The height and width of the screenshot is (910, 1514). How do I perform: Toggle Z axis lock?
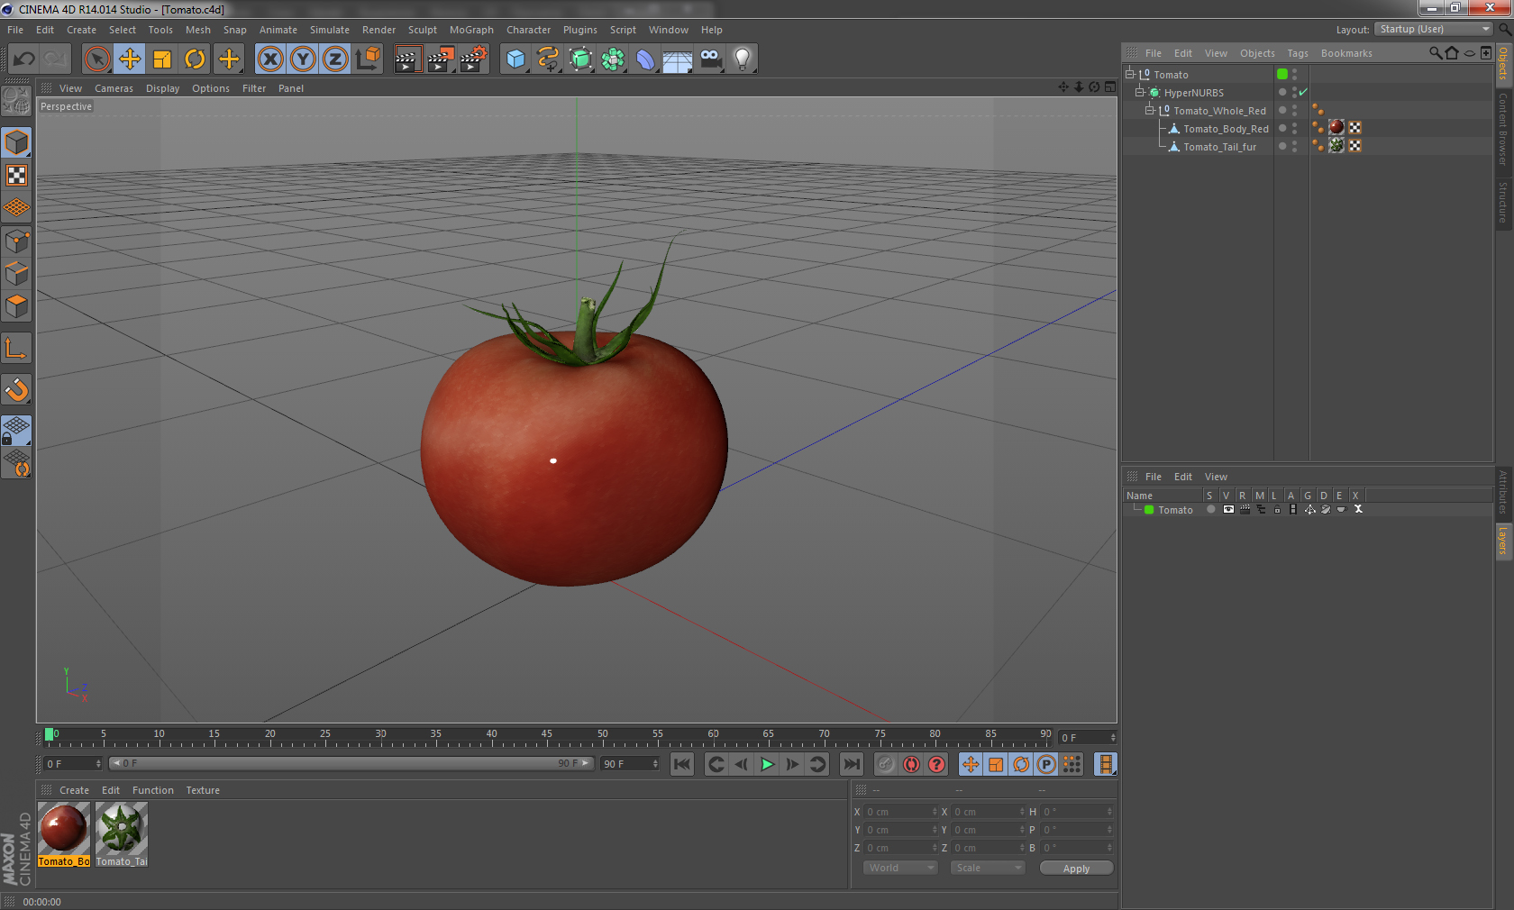click(335, 59)
